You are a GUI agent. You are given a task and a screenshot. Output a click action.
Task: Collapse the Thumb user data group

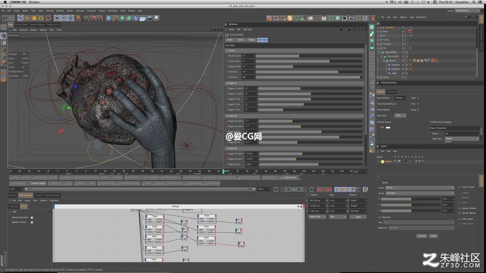point(227,50)
